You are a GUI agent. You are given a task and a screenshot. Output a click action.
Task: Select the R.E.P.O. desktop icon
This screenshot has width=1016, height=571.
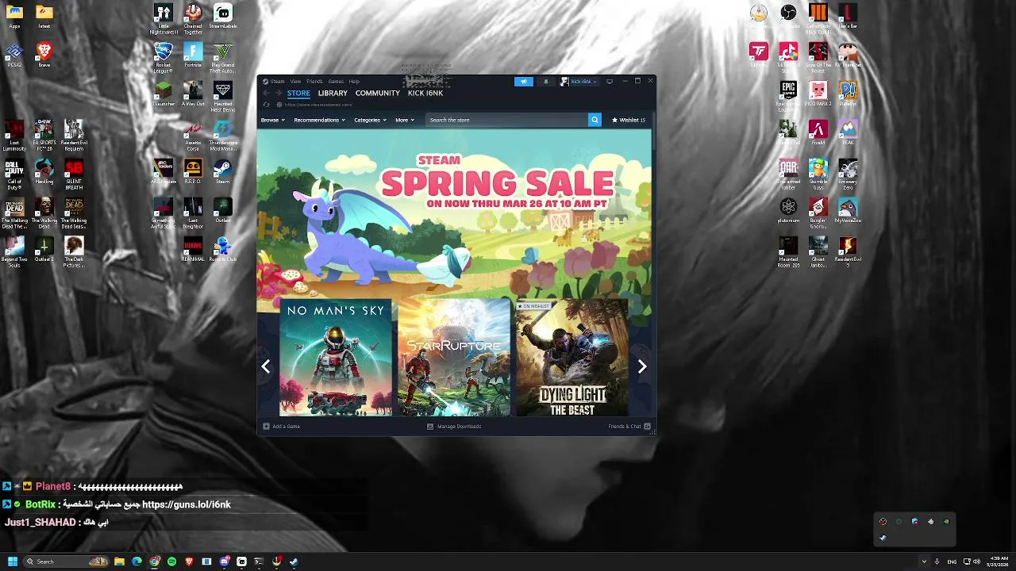coord(193,171)
